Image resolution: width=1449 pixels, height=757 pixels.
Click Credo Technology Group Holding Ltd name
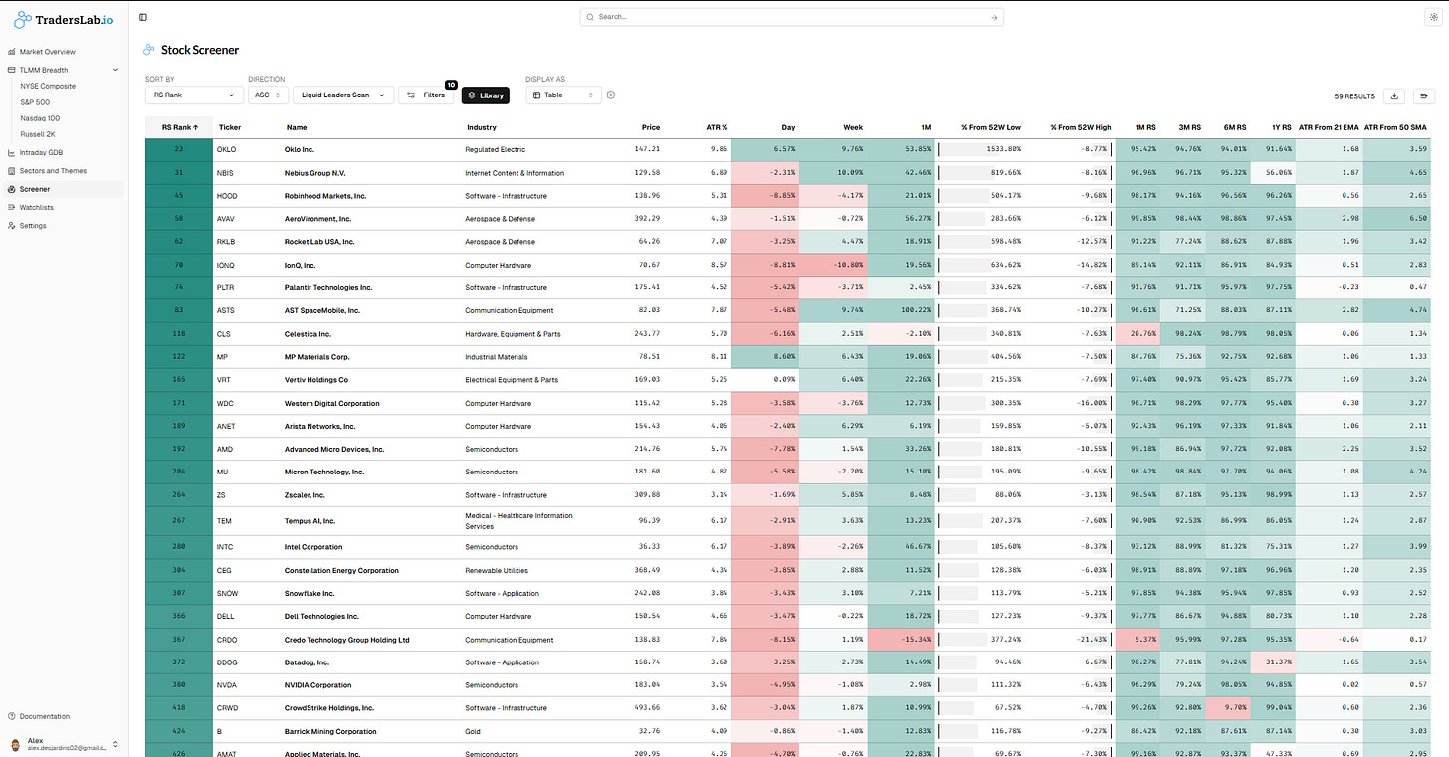pos(346,640)
